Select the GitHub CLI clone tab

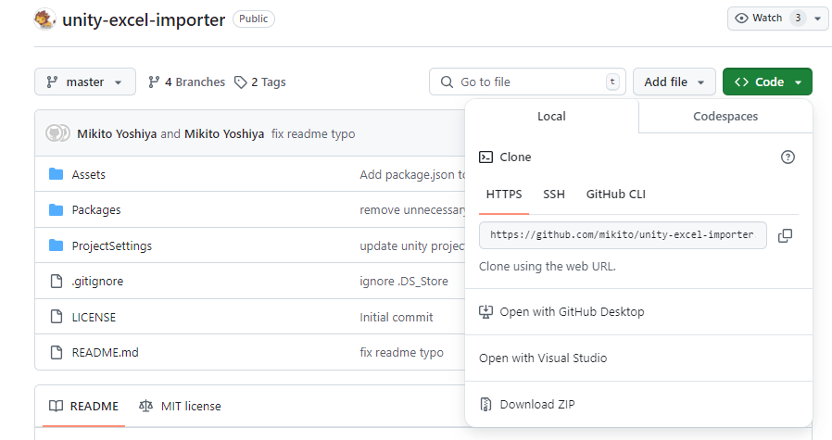[615, 195]
